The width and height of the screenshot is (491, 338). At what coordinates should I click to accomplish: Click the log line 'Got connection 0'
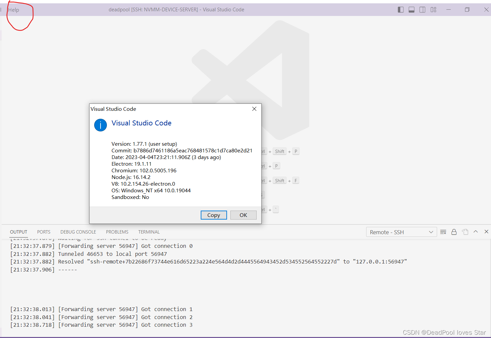click(101, 246)
